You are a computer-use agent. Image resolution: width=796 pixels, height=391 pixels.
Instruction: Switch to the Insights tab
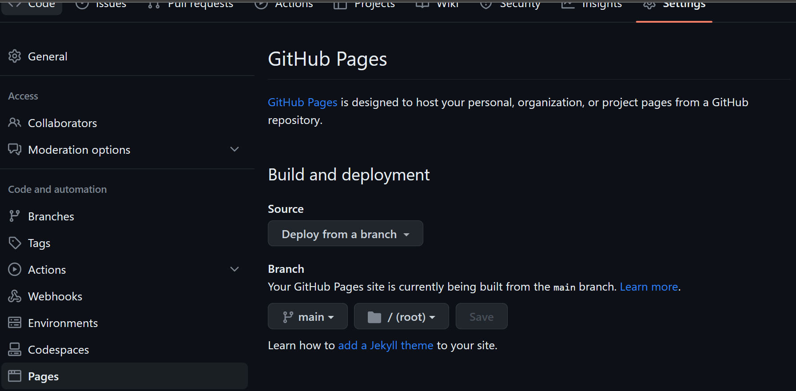click(592, 5)
